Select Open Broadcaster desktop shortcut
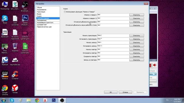 coord(25,6)
